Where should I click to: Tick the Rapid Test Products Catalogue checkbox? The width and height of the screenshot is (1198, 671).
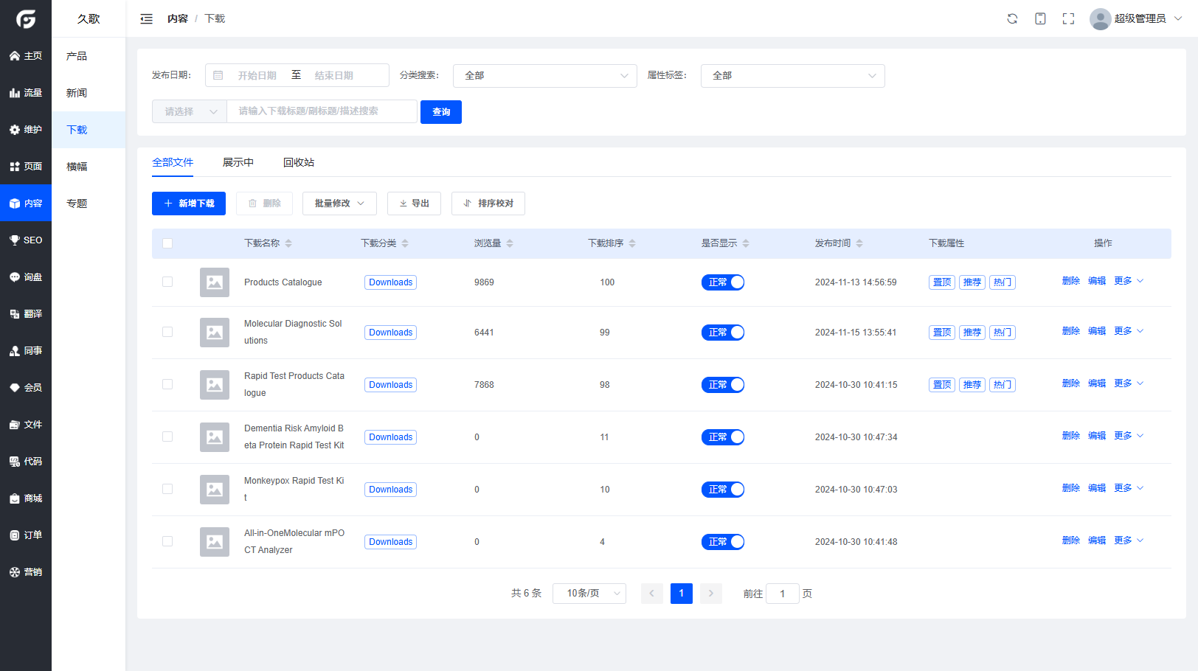pos(167,384)
